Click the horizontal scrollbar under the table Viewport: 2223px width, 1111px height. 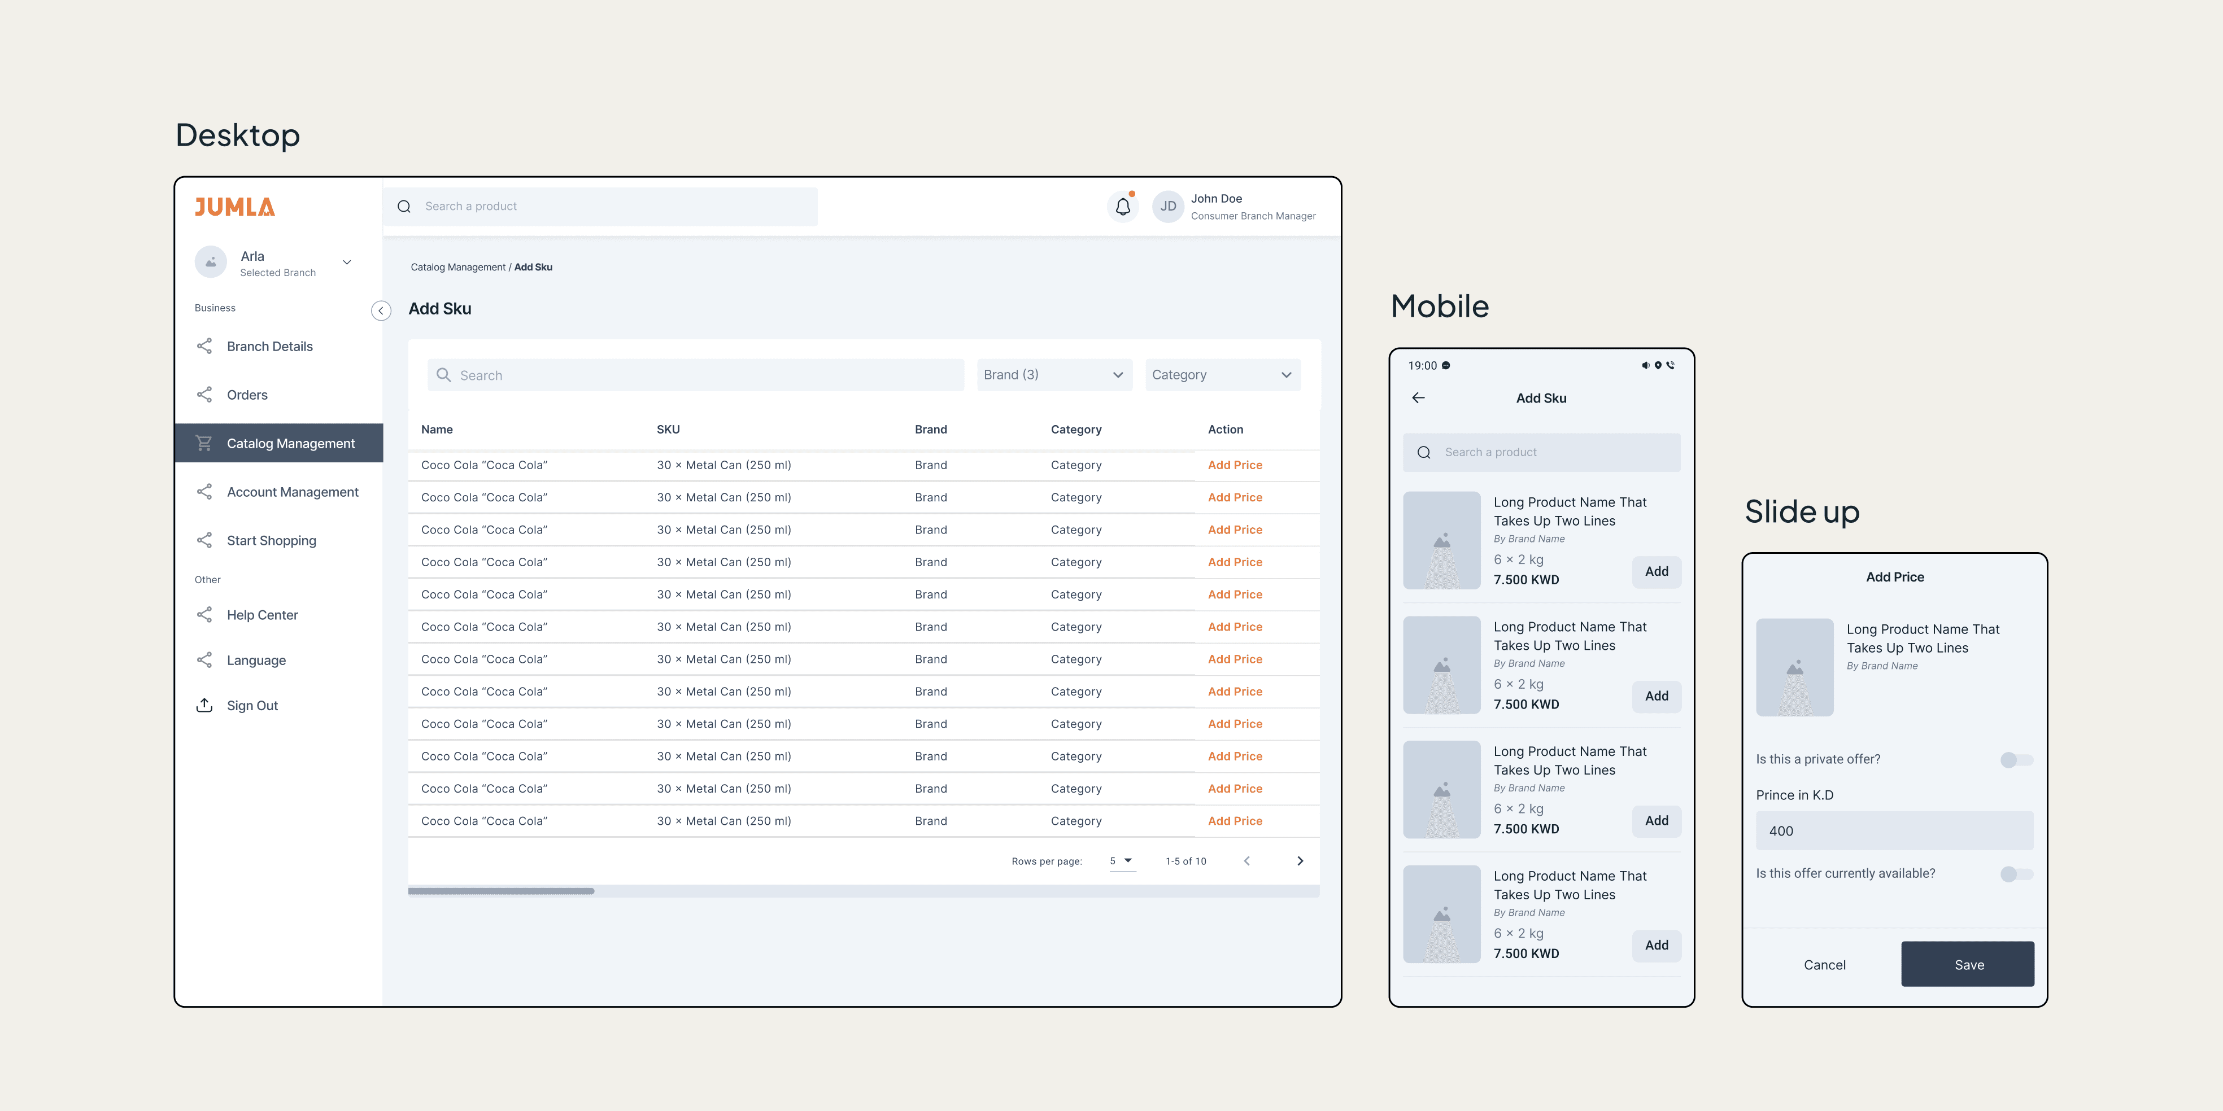[x=502, y=891]
